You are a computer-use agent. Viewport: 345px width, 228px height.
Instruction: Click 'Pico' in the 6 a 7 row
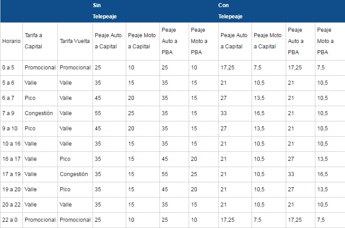[30, 98]
